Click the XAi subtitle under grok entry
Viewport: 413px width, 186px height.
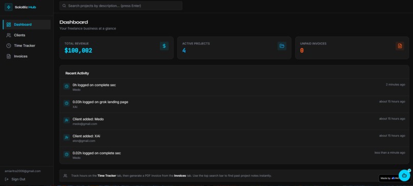(x=75, y=107)
